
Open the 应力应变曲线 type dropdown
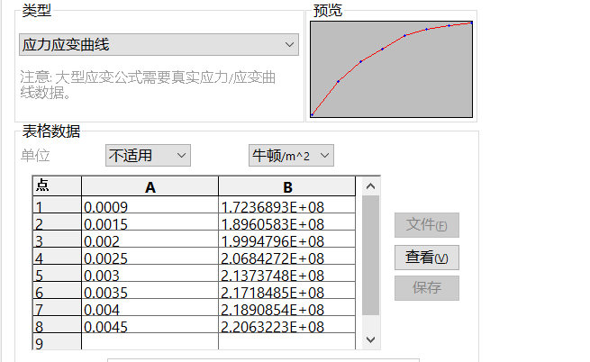[159, 45]
